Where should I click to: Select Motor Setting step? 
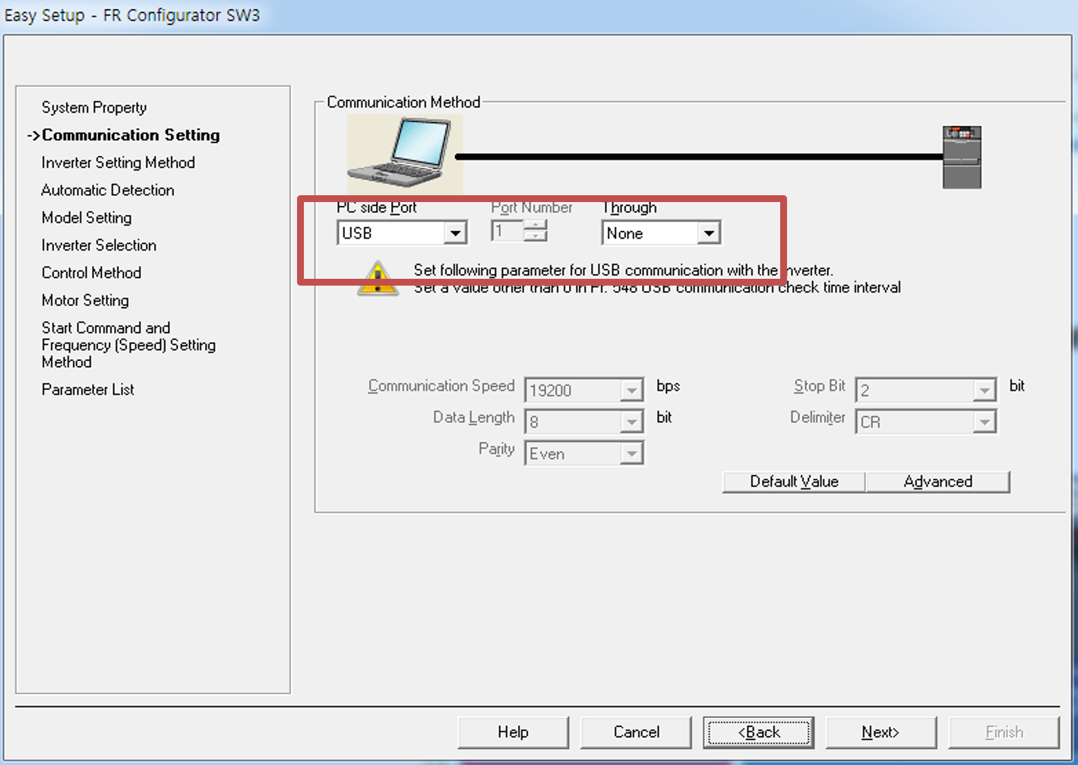[85, 300]
